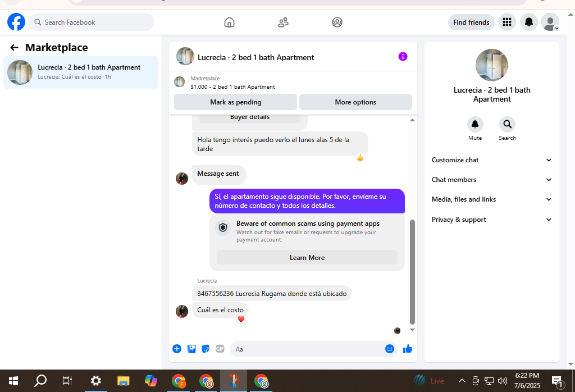Click volume speaker tray icon
Viewport: 575px width, 392px height.
(x=503, y=381)
